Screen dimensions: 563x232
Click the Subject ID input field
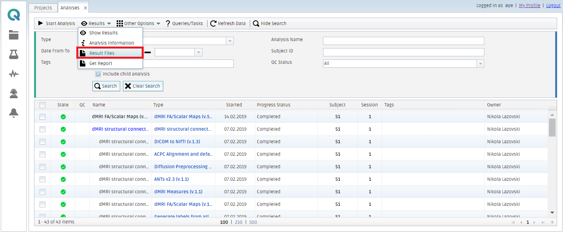pos(404,52)
